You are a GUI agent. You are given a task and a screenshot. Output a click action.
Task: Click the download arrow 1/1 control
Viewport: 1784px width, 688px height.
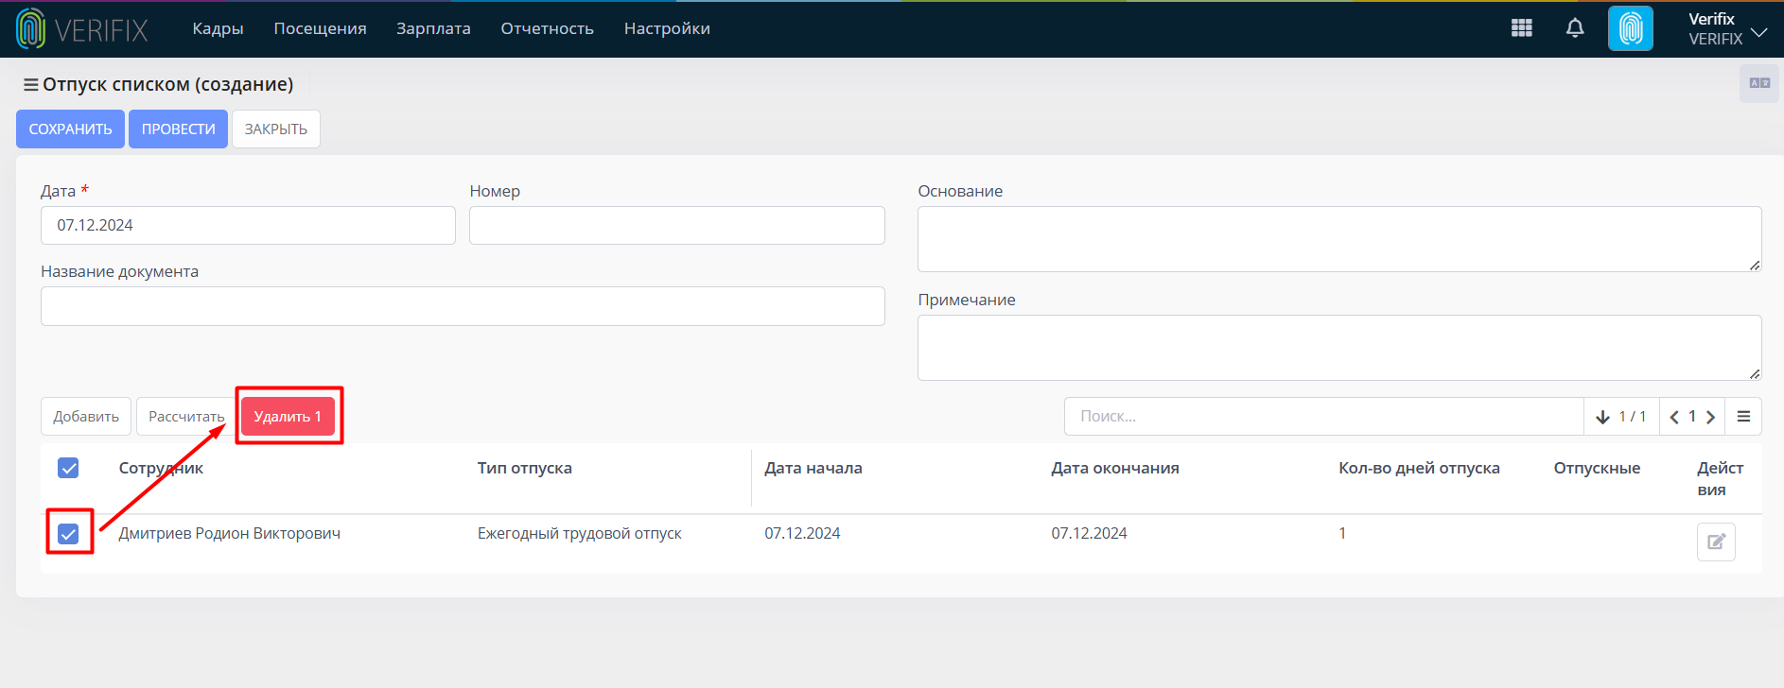[1621, 417]
